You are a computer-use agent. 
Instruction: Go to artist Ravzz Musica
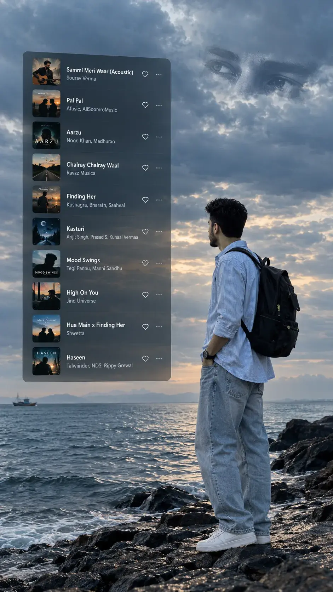tap(81, 173)
